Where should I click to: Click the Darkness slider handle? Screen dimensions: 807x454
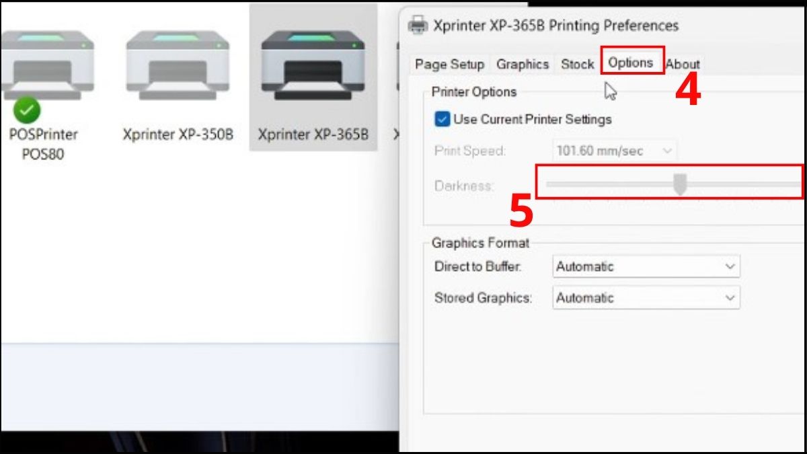680,185
